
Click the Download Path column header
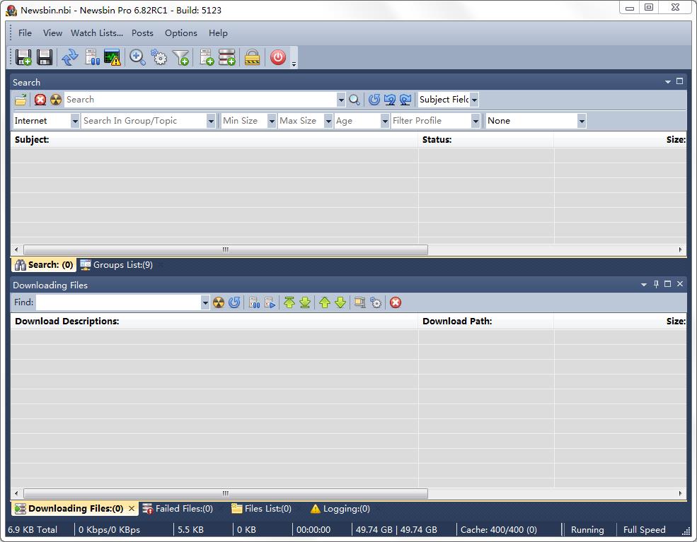486,322
